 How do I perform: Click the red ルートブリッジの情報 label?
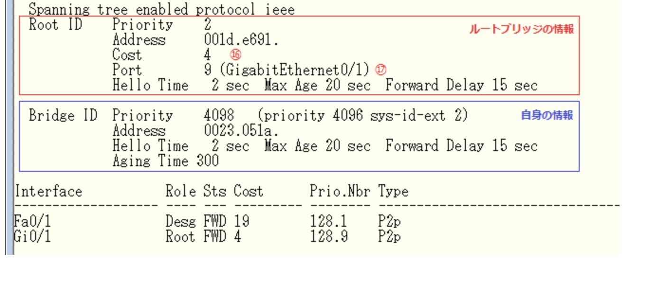(521, 29)
